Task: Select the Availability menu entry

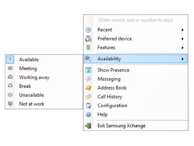Action: coord(135,59)
